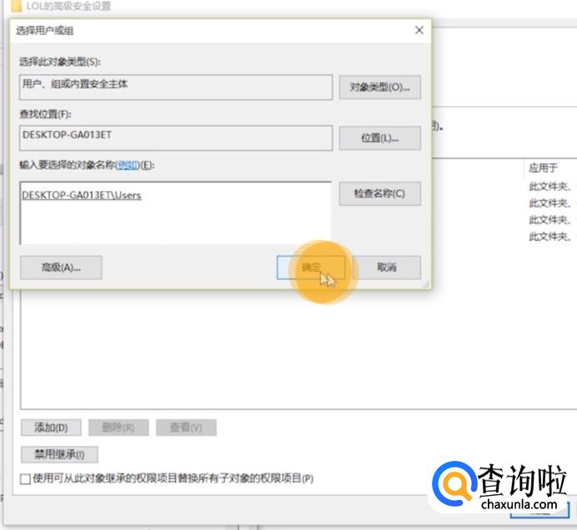Enable the 替换所有子对象的权限项目 checkbox
The height and width of the screenshot is (530, 577).
25,479
